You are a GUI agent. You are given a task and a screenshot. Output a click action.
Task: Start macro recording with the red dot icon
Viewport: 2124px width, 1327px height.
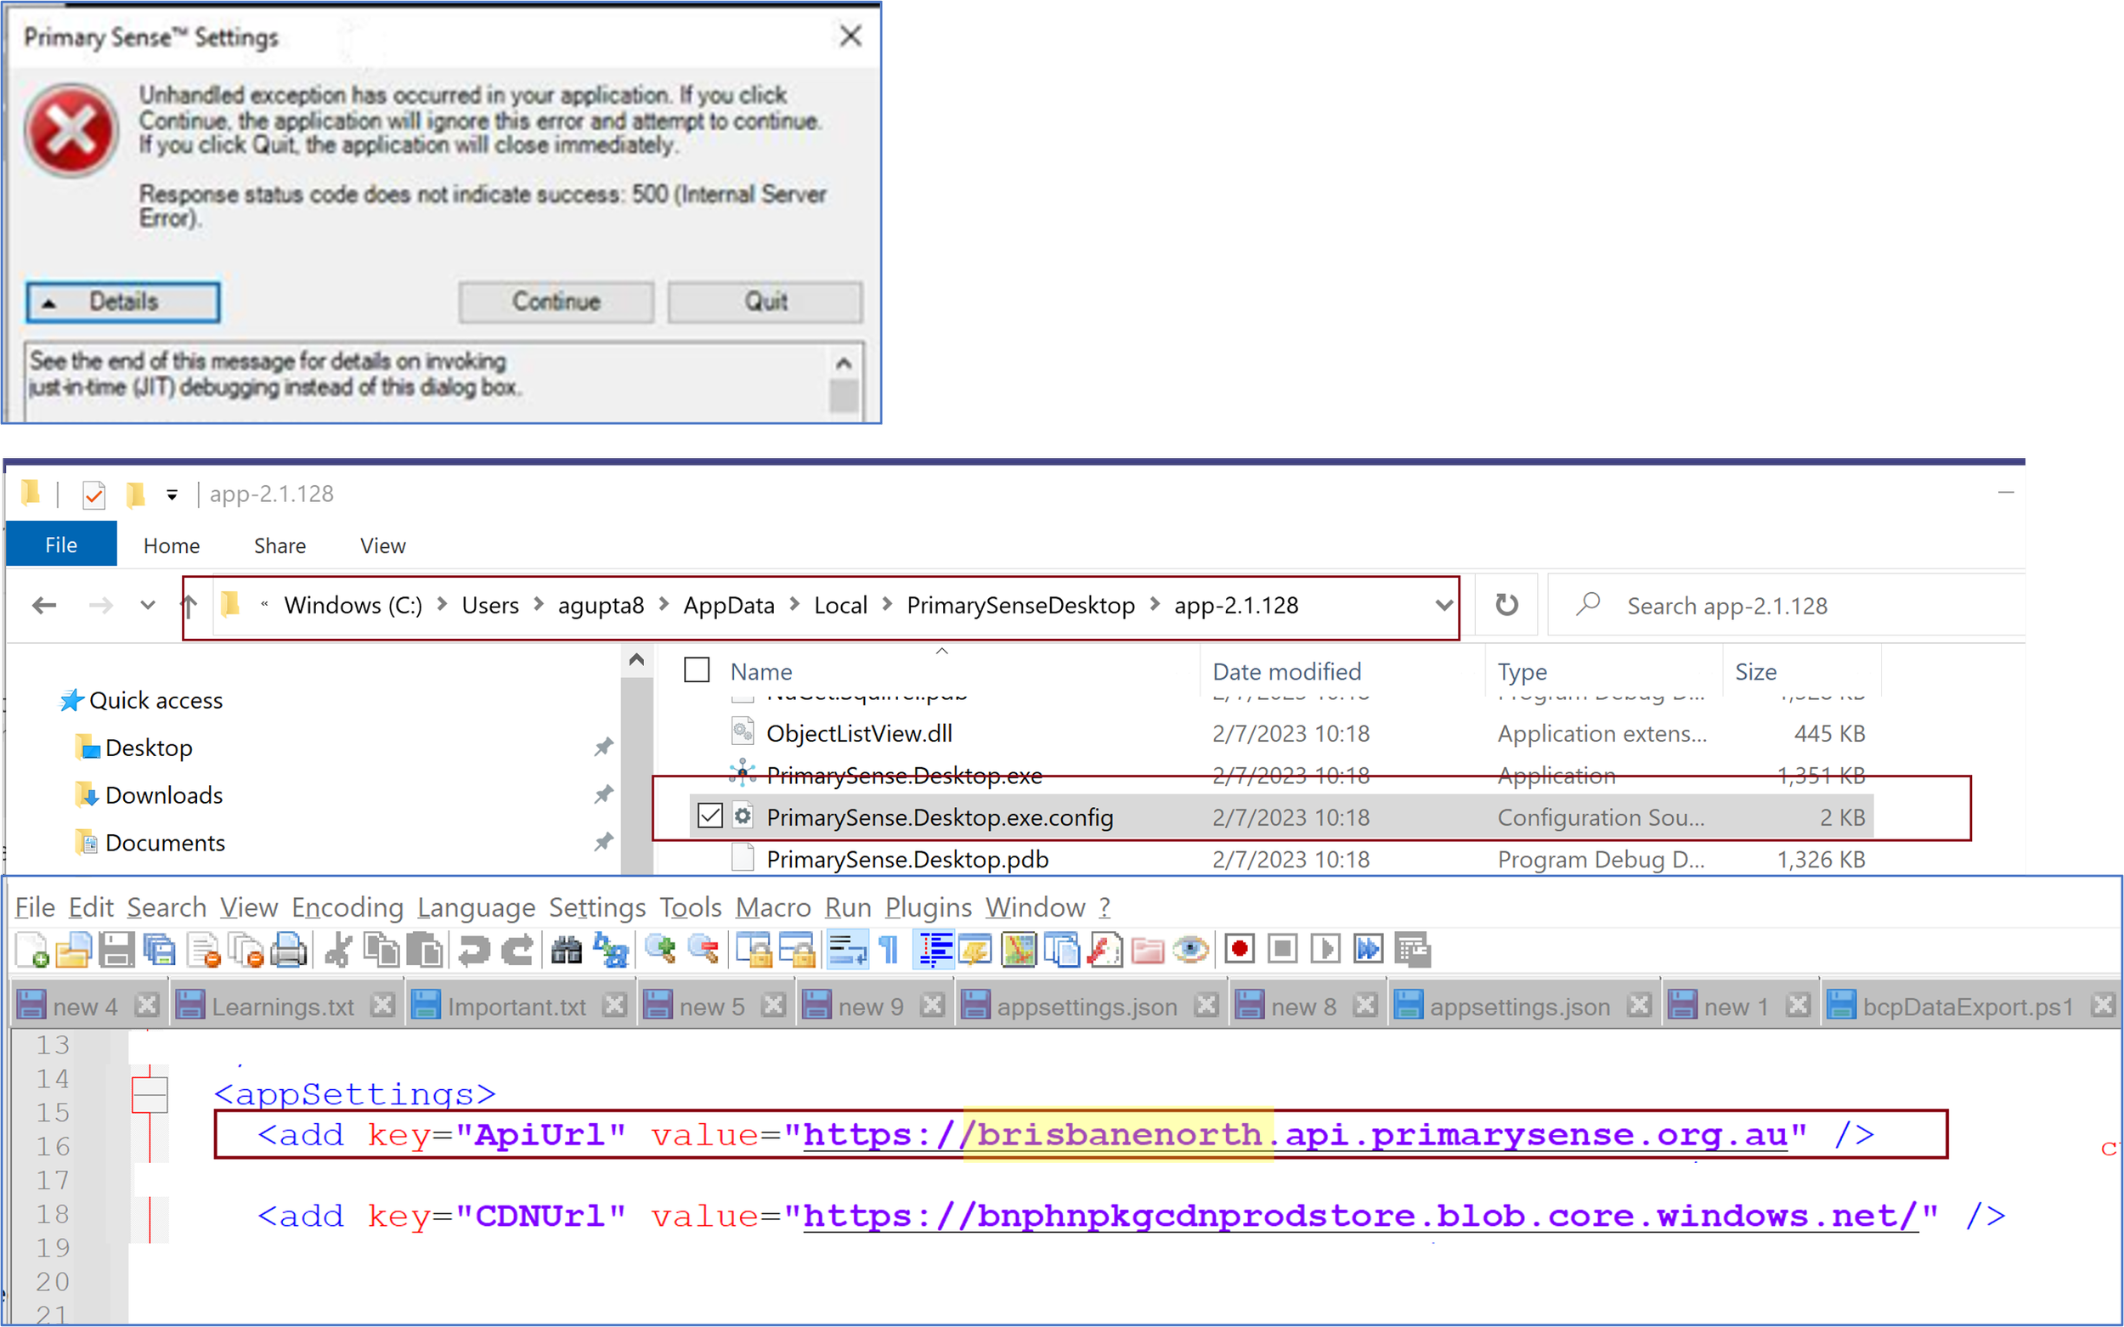(1240, 950)
